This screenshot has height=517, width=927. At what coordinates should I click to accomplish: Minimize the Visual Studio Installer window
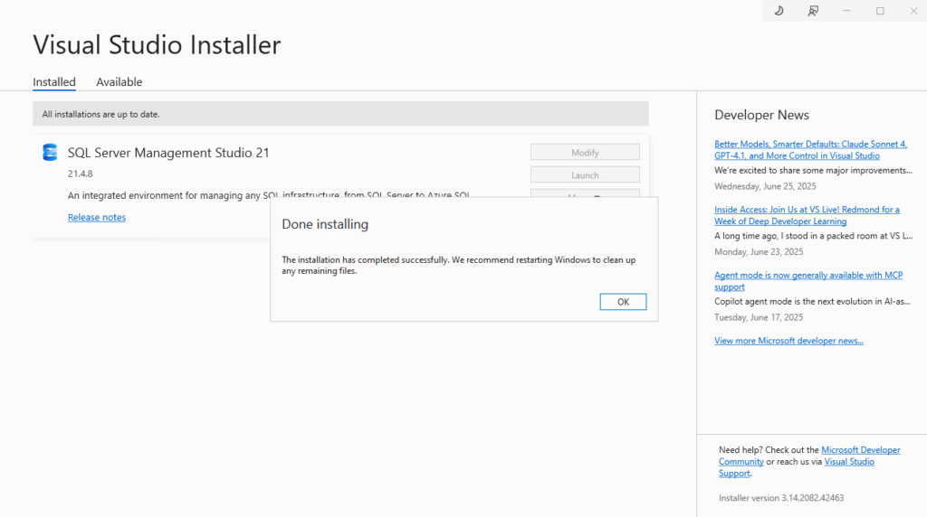point(846,11)
